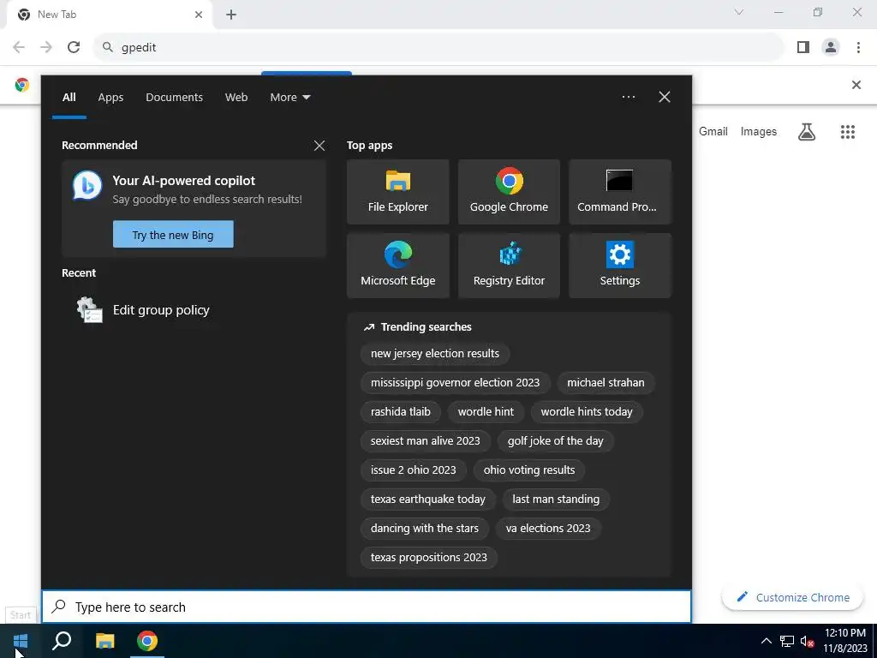Open Google Images link
Viewport: 877px width, 658px height.
758,131
